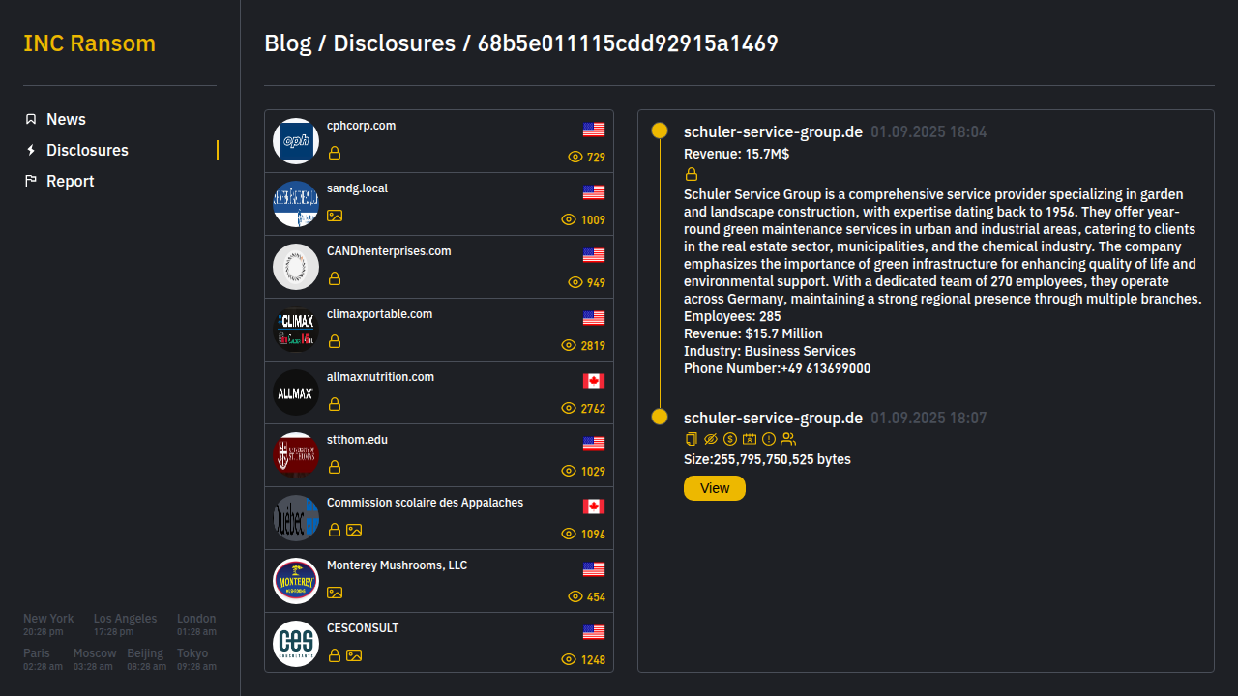Click the second timeline marker dated 18:07

coord(660,417)
